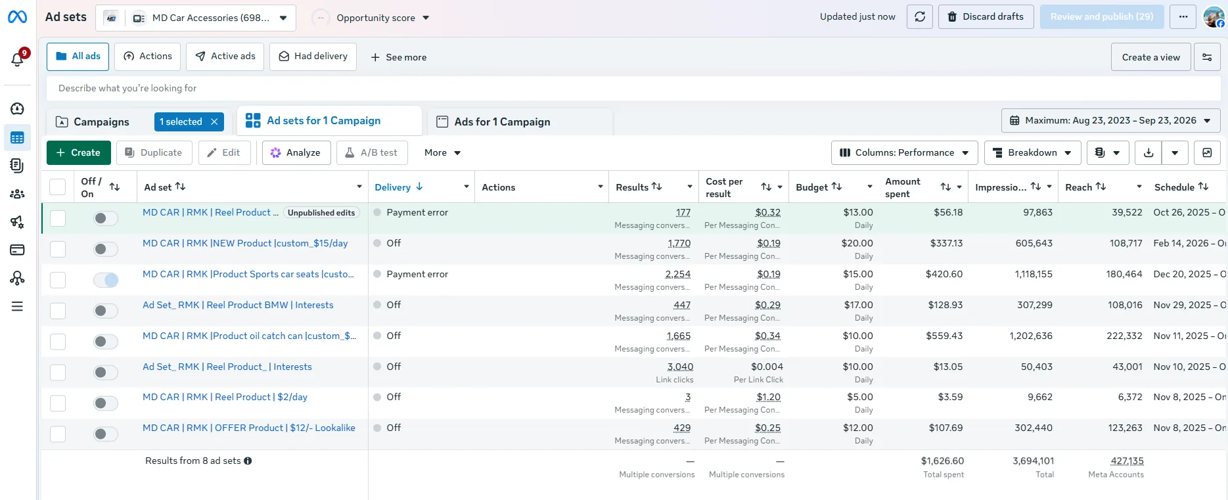Open the Billing card sidebar icon
1228x500 pixels.
pos(18,250)
